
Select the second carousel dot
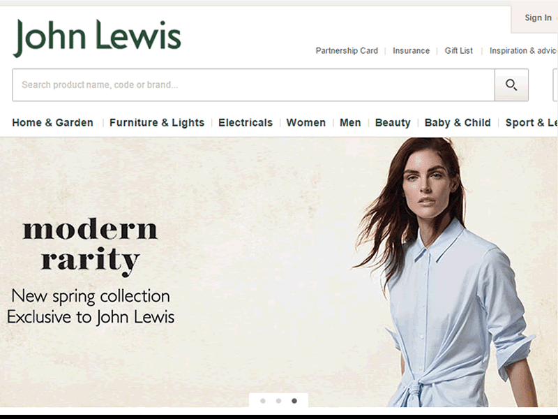point(278,401)
